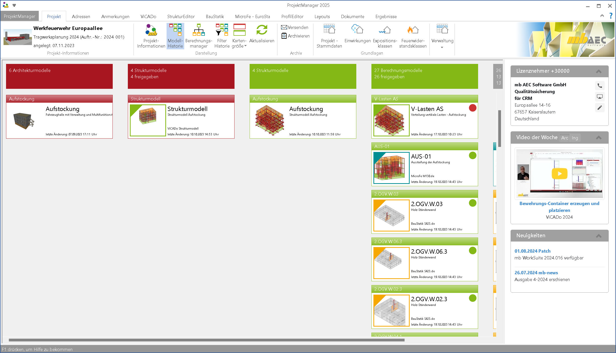This screenshot has height=353, width=616.
Task: Open the help question mark icon
Action: click(611, 16)
